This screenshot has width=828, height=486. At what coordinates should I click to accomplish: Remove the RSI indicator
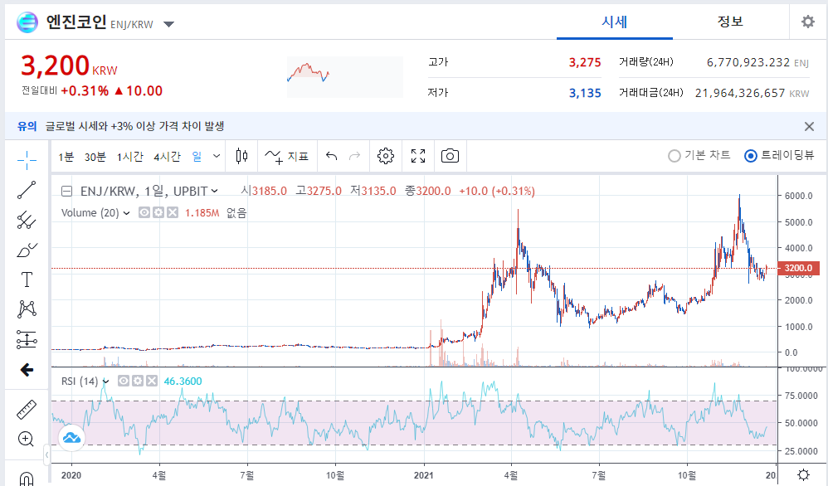coord(152,381)
